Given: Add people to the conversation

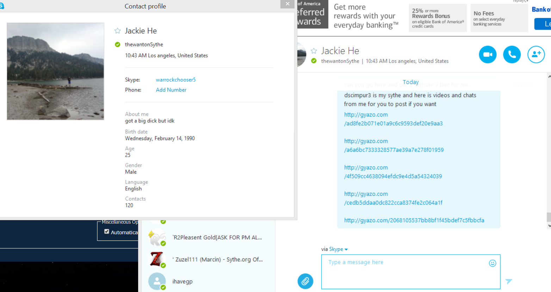Looking at the screenshot, I should [536, 55].
